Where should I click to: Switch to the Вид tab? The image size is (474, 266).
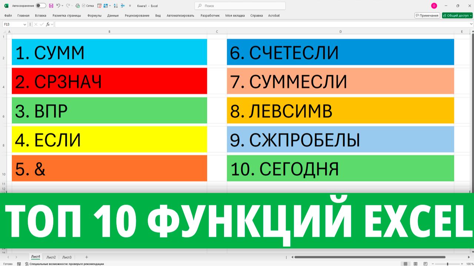point(158,16)
